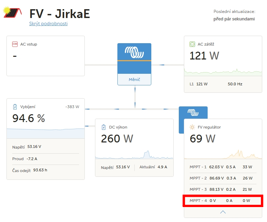This screenshot has width=267, height=222.
Task: Click the FV regulátor sun icon
Action: (192, 127)
